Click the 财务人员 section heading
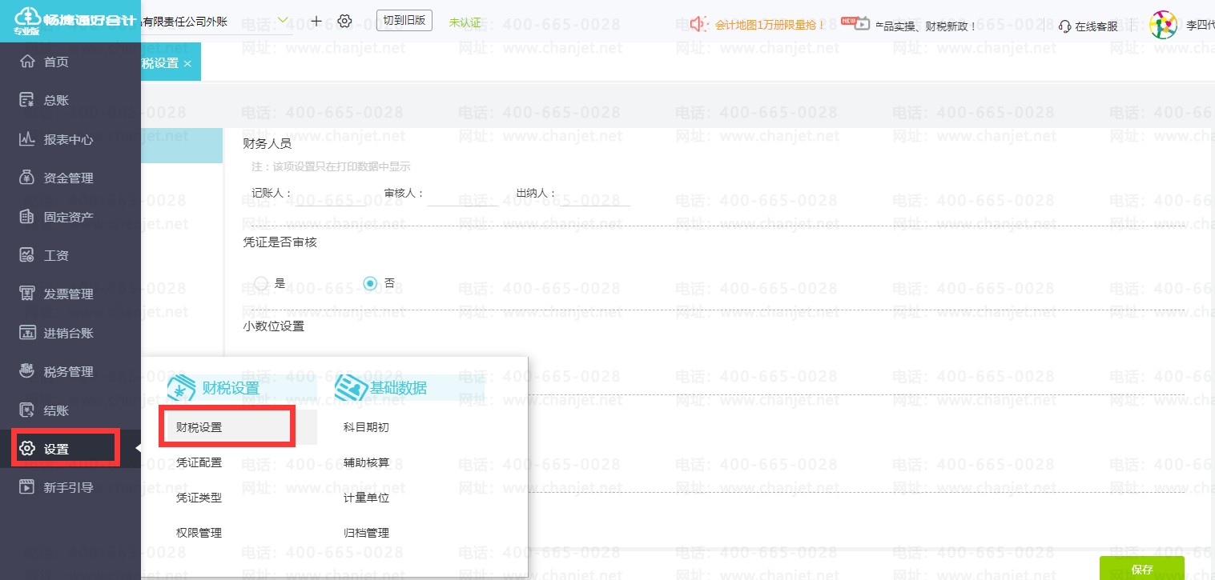This screenshot has height=580, width=1215. coord(267,144)
